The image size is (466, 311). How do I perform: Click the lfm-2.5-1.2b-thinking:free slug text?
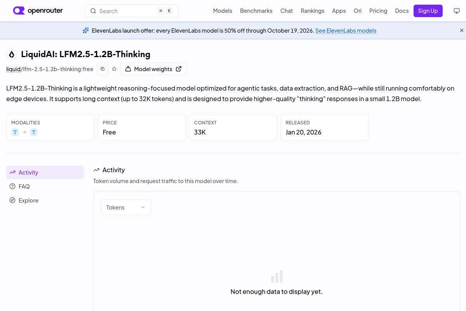(x=58, y=69)
